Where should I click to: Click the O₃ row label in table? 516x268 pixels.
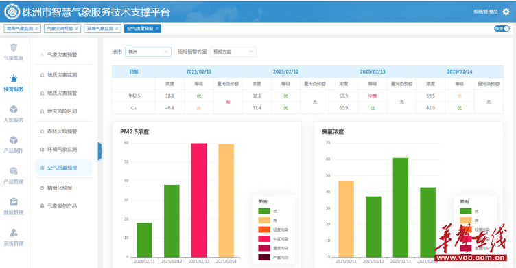[x=134, y=108]
